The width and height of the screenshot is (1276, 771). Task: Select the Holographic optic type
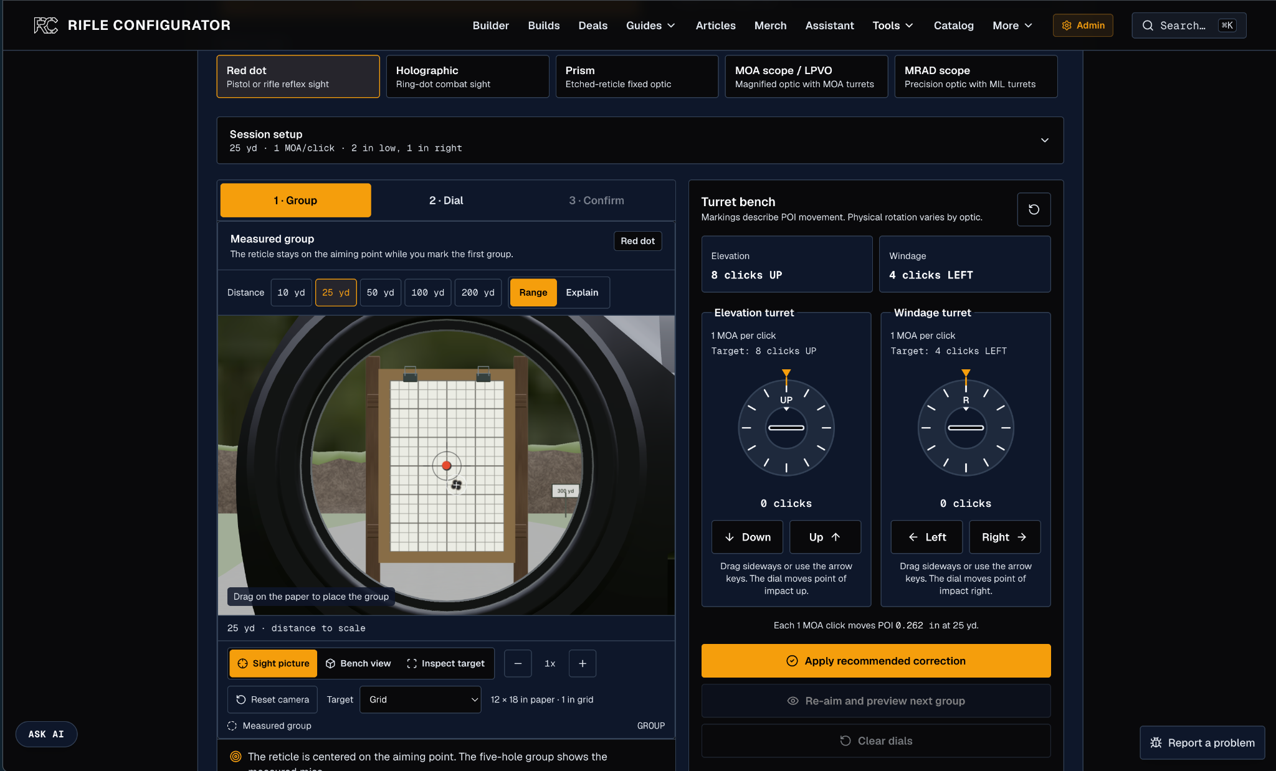coord(467,77)
